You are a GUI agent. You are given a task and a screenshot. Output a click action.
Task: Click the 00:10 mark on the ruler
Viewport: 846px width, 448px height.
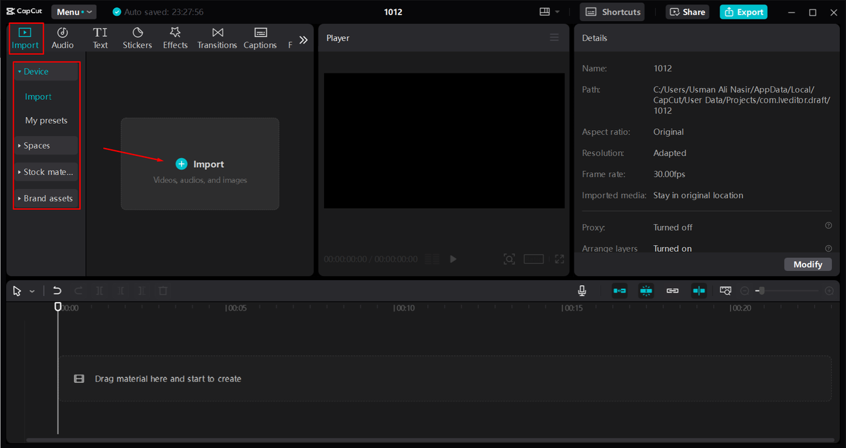point(404,308)
